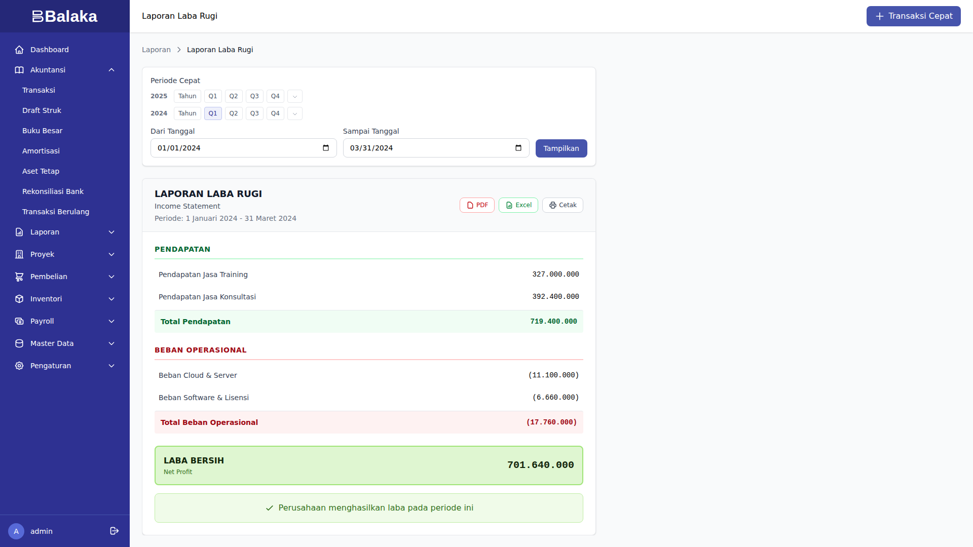Click the Dashboard home icon
Viewport: 973px width, 547px height.
click(19, 50)
